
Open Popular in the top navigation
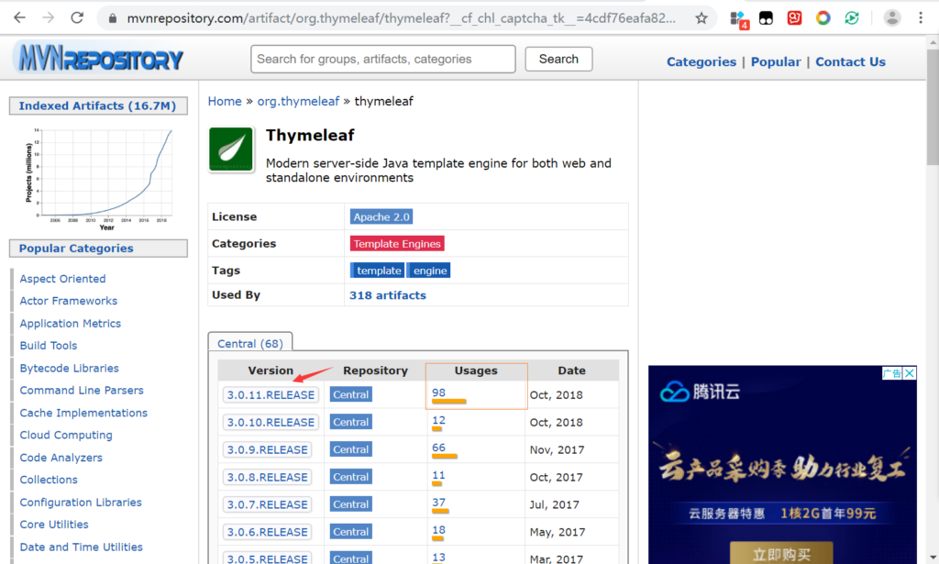tap(776, 61)
